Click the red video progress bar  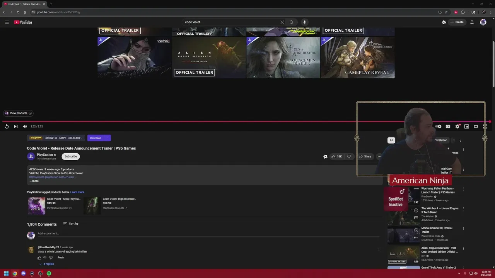tap(246, 122)
